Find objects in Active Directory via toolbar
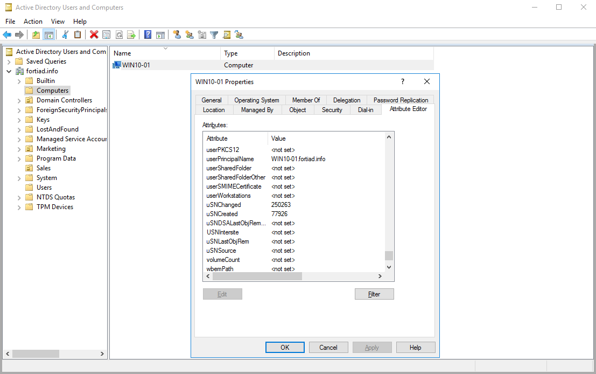596x374 pixels. [227, 34]
